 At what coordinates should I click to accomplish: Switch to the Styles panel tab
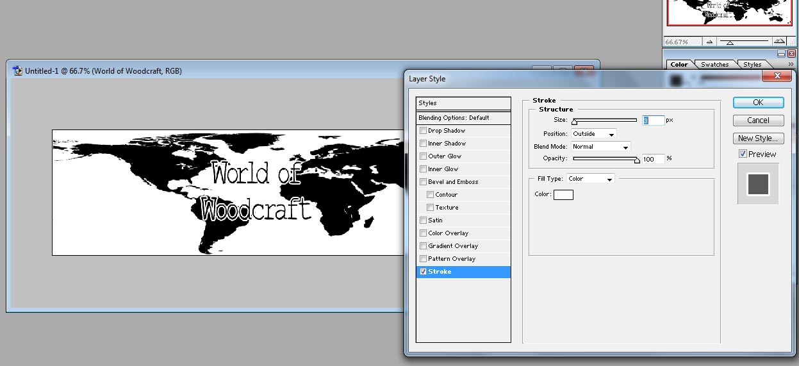[x=752, y=64]
